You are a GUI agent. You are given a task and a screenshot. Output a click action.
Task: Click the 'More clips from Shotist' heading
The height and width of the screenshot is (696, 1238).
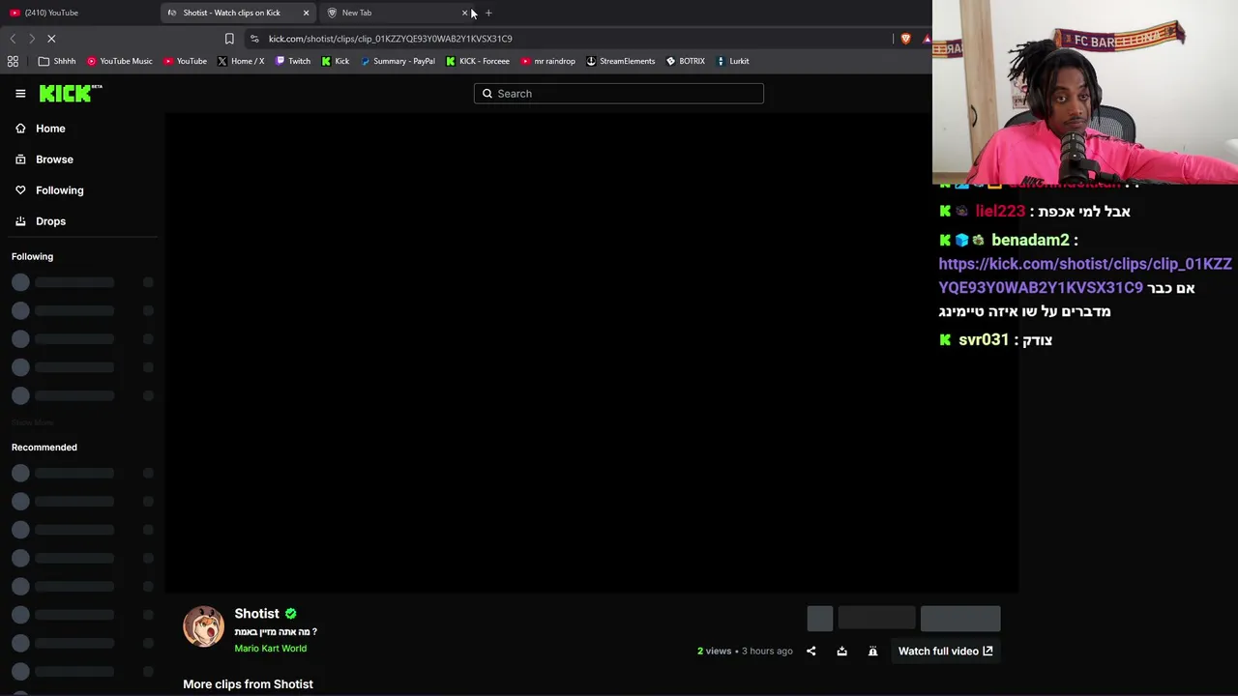click(x=249, y=684)
